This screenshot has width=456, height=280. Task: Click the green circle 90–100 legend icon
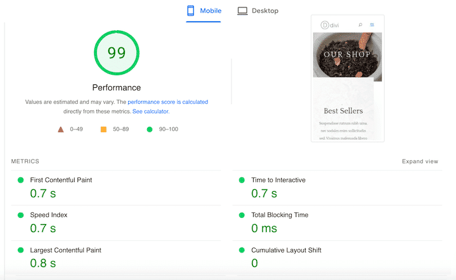(x=149, y=129)
